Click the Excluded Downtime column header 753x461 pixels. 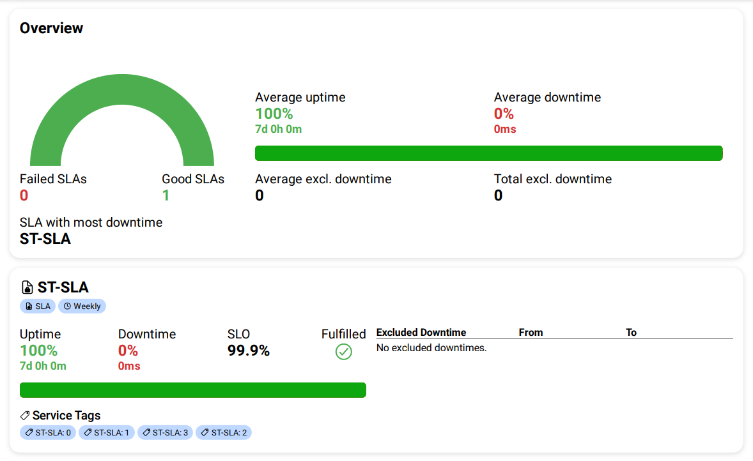tap(421, 333)
